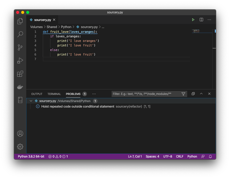Open the Manage gear icon
The image size is (230, 178).
[x=20, y=147]
